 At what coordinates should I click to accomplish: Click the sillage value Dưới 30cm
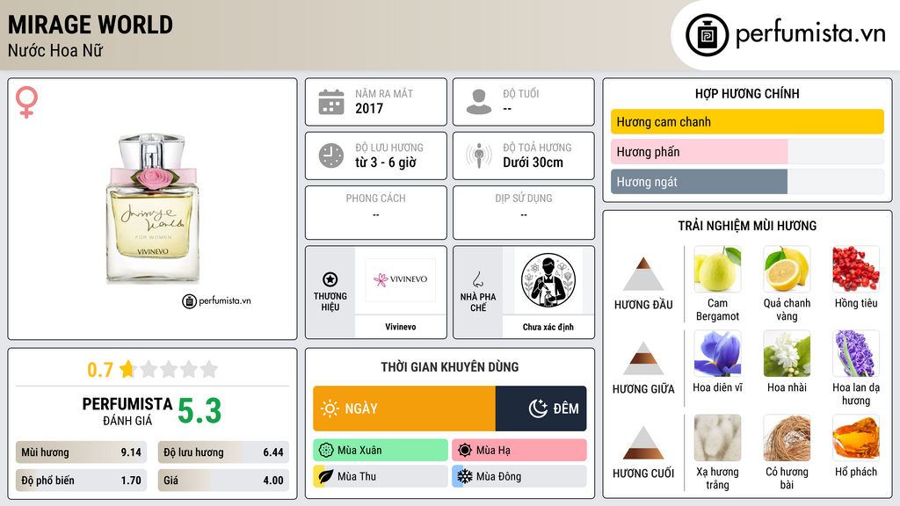click(533, 163)
